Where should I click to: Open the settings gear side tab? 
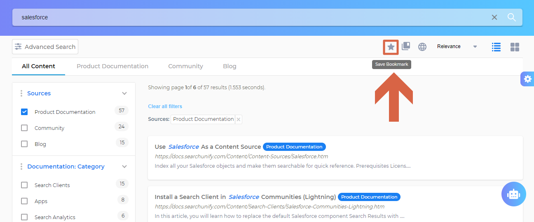(527, 79)
